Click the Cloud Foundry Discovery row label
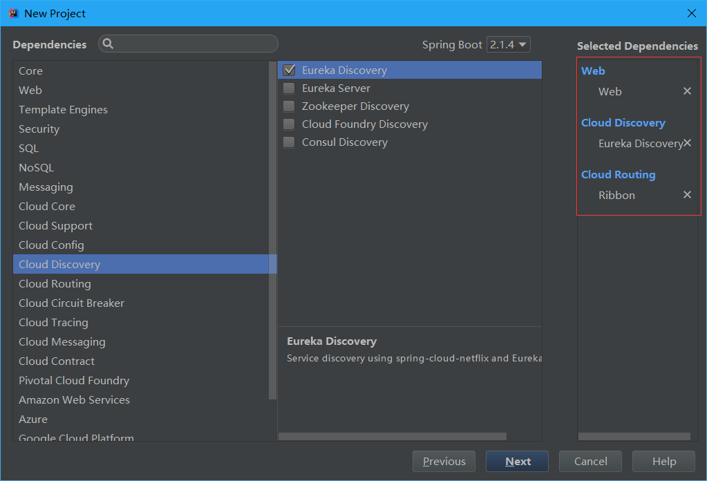Image resolution: width=707 pixels, height=481 pixels. [x=365, y=124]
